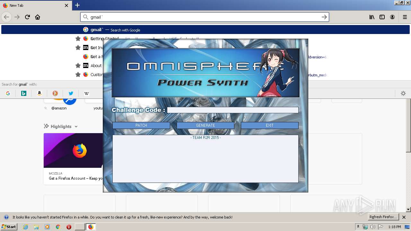Screen dimensions: 411x231
Task: Open the Firefox Library icon
Action: pyautogui.click(x=372, y=17)
